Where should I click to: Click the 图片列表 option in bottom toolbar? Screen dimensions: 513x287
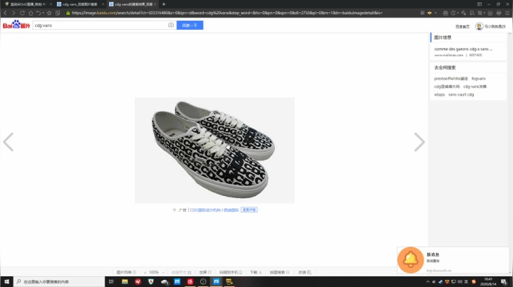[126, 272]
